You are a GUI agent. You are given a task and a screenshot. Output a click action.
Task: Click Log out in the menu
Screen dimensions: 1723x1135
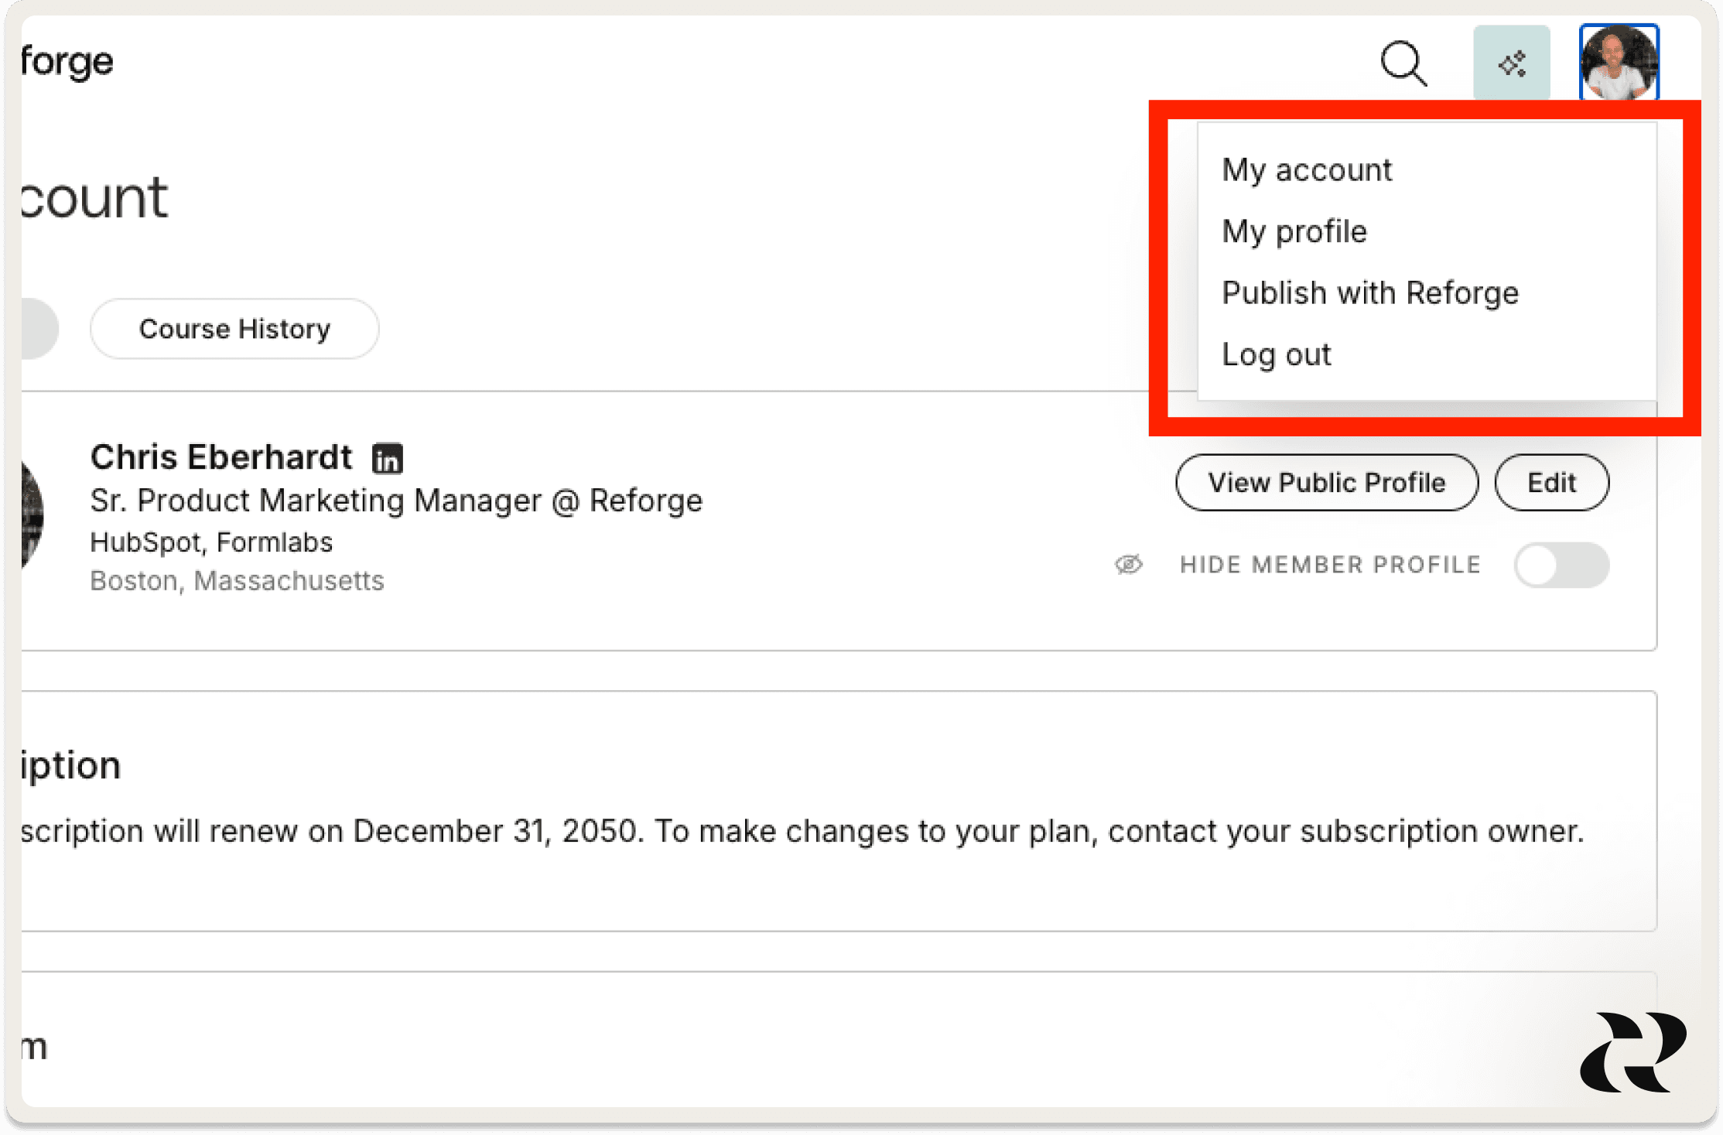(x=1277, y=354)
